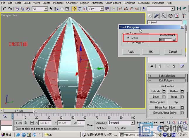The height and width of the screenshot is (138, 189).
Task: Choose the Rectangular Selection Region tool
Action: click(x=62, y=9)
